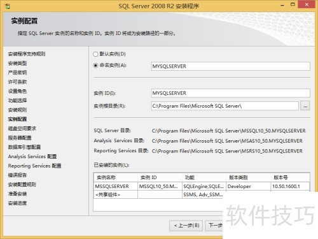The image size is (318, 239).
Task: Click the Analysis Services 目录 path text
Action: click(227, 141)
